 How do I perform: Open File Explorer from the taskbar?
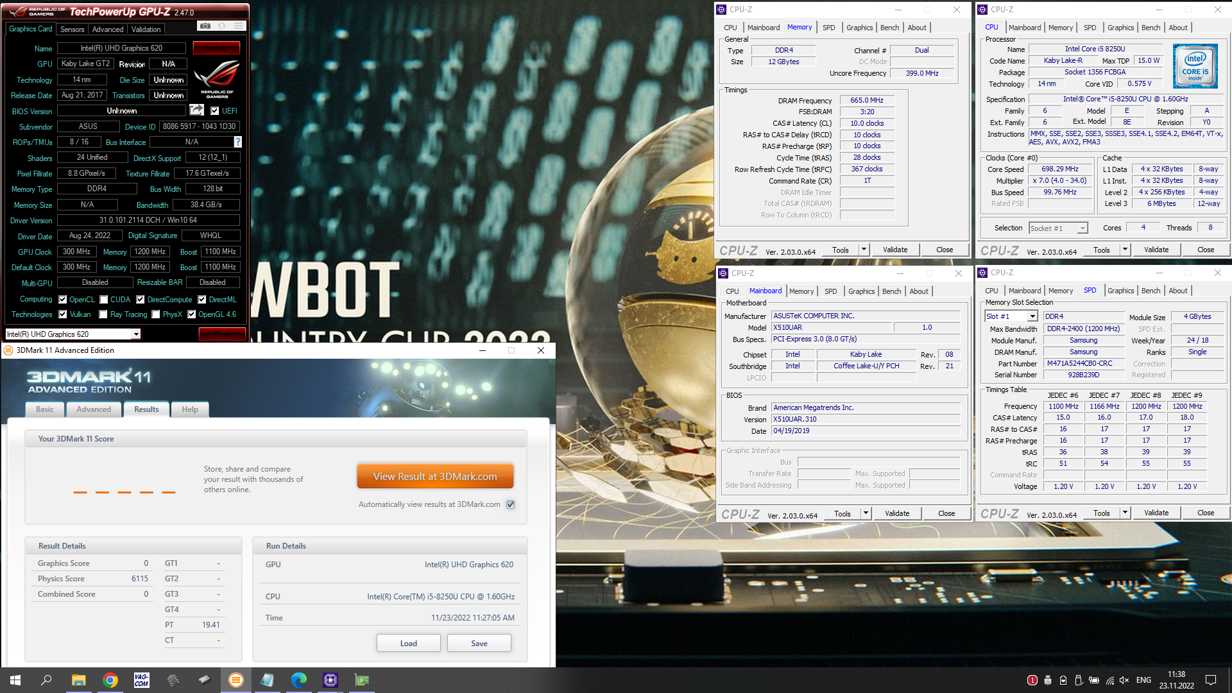78,680
